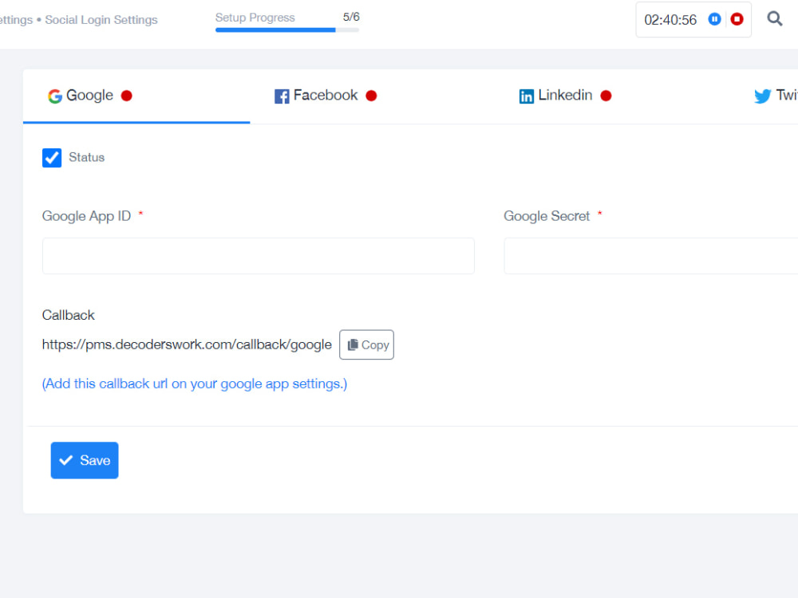Click the Google logo icon
The height and width of the screenshot is (598, 798).
pos(55,96)
